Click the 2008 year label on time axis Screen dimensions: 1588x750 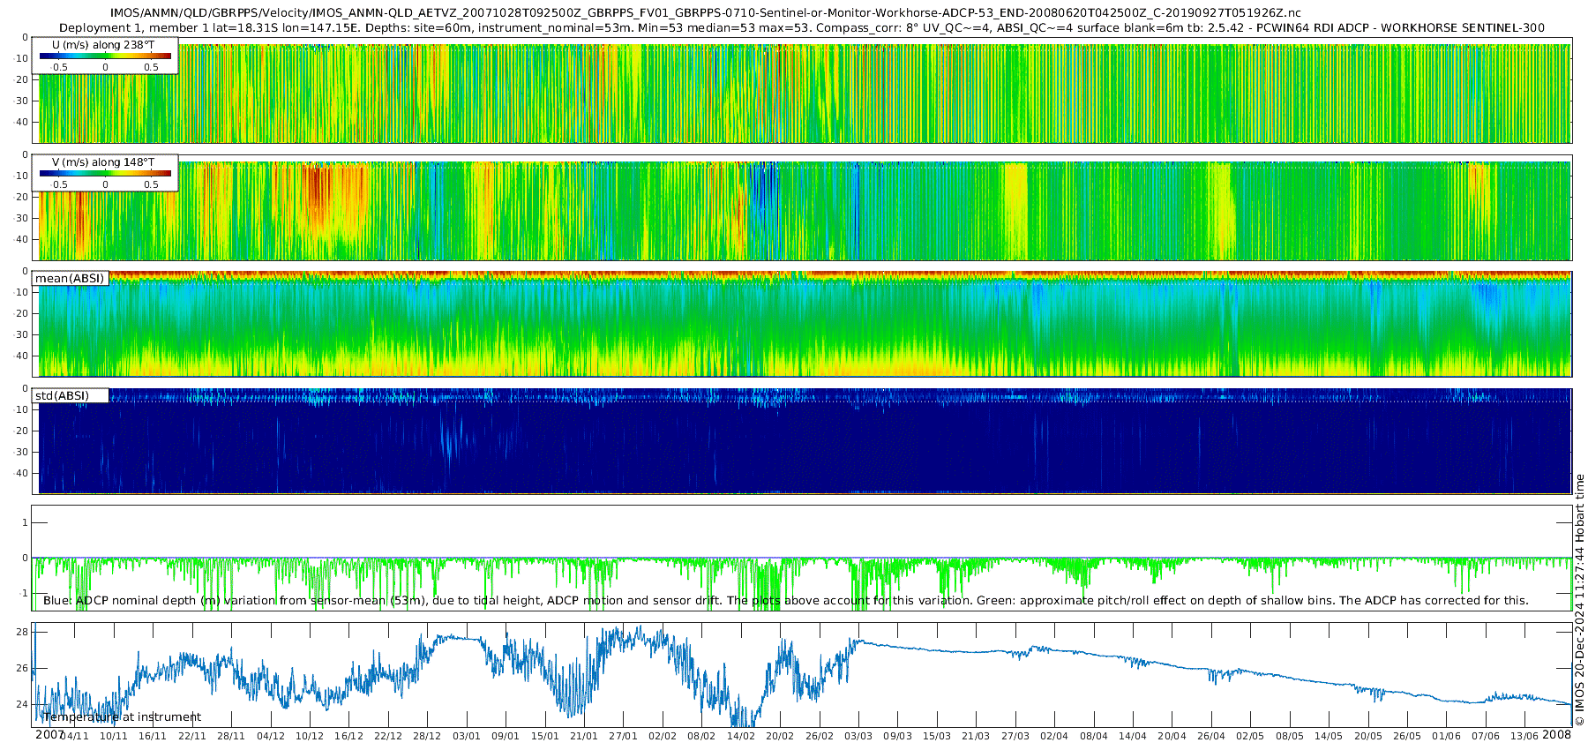1556,735
